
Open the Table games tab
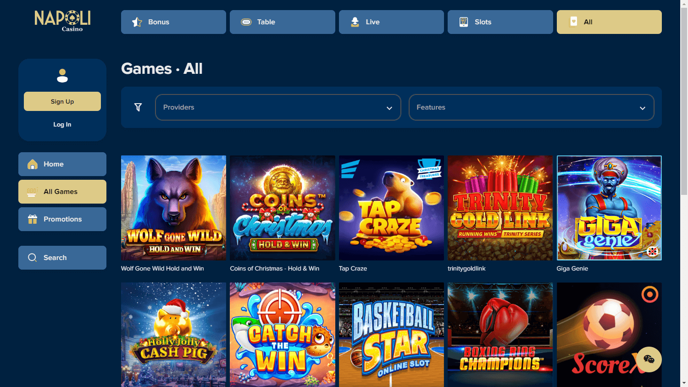tap(283, 22)
